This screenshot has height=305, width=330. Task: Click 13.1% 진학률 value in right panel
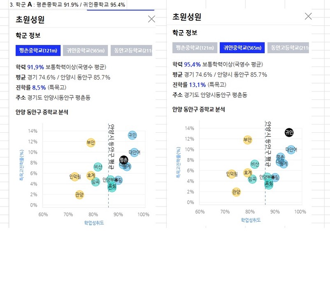197,85
